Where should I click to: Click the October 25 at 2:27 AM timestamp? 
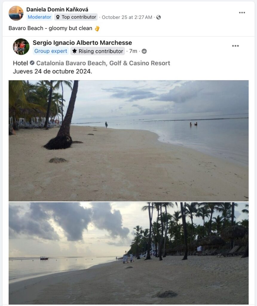127,17
